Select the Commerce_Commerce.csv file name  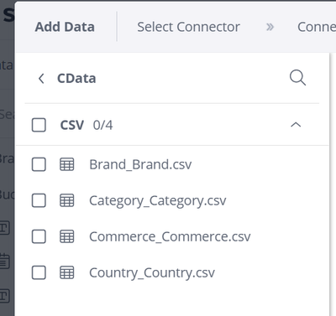170,237
